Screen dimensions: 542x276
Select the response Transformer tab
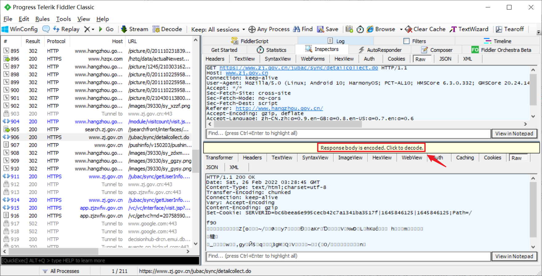(219, 158)
